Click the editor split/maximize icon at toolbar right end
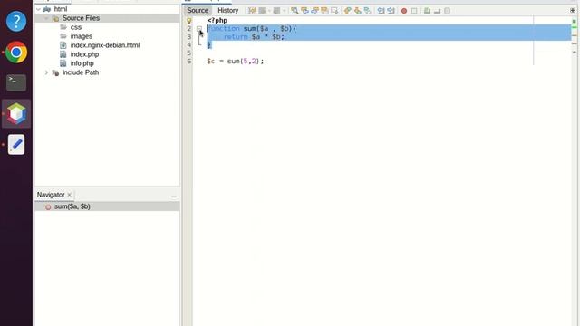This screenshot has height=326, width=580. (x=573, y=10)
